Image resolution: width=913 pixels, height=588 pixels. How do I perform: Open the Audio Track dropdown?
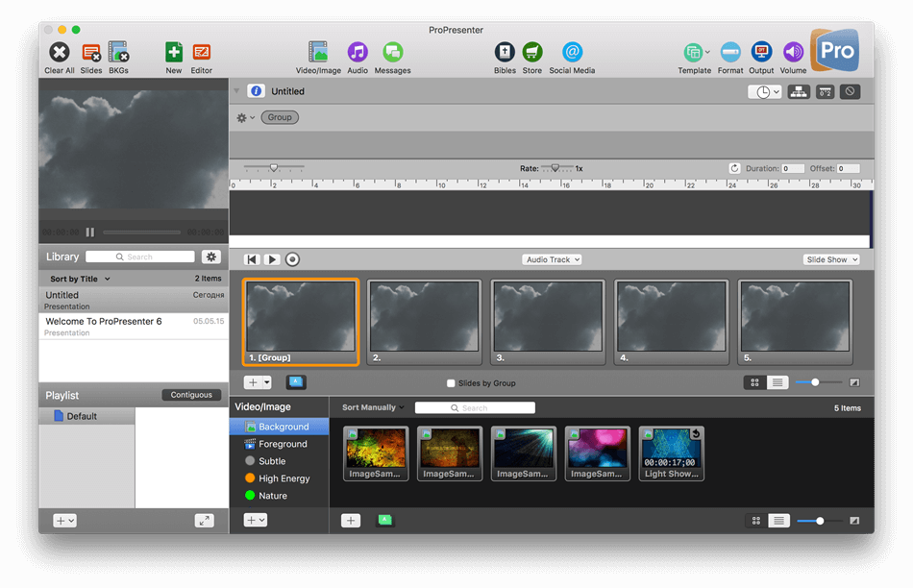552,259
